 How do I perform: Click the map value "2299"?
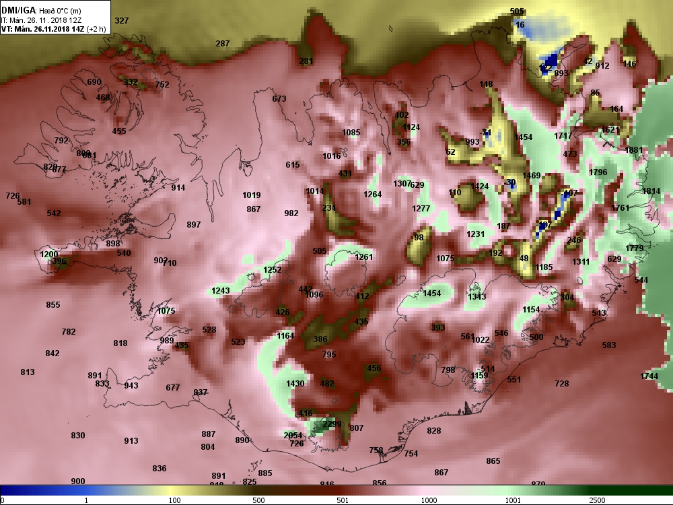[x=332, y=424]
